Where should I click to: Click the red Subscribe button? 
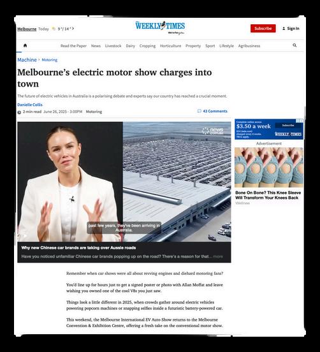coord(263,29)
